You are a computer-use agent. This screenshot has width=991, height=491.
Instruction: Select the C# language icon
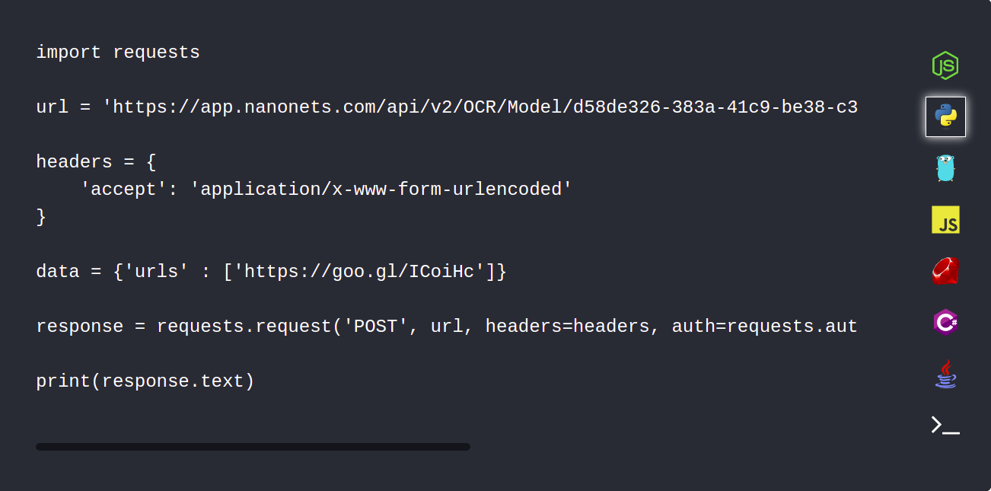coord(945,322)
